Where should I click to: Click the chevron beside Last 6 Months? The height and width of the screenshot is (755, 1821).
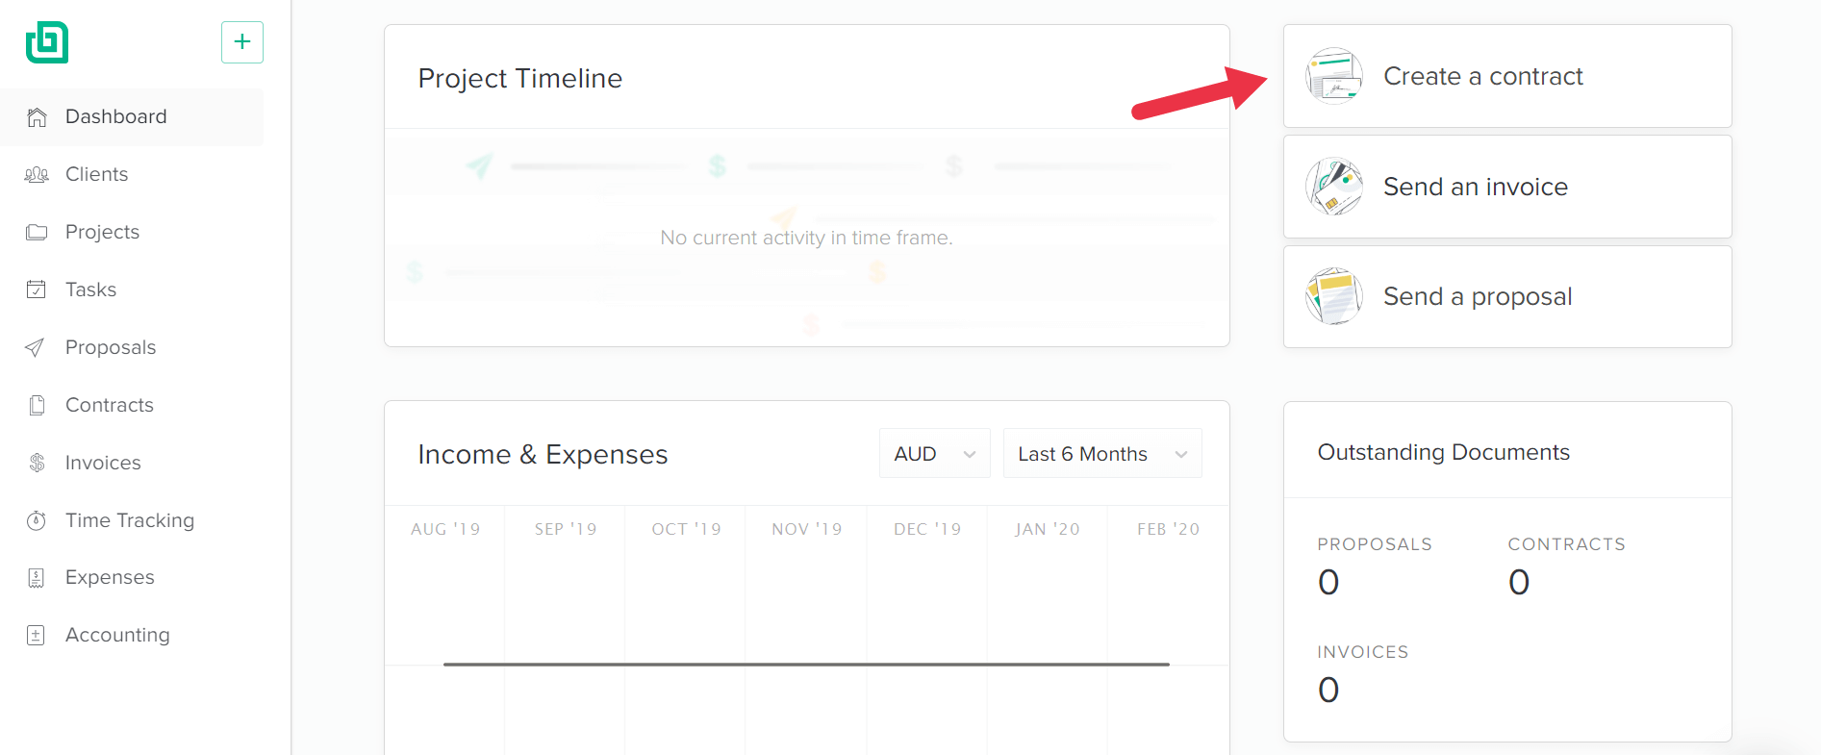(1181, 454)
